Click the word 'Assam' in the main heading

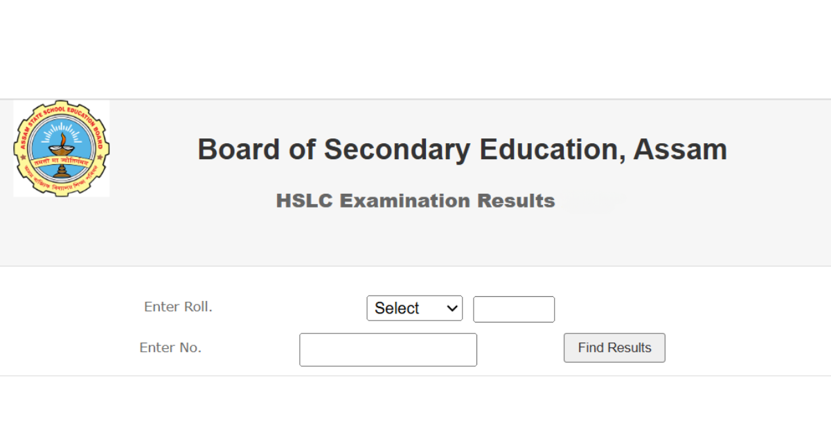click(x=680, y=149)
